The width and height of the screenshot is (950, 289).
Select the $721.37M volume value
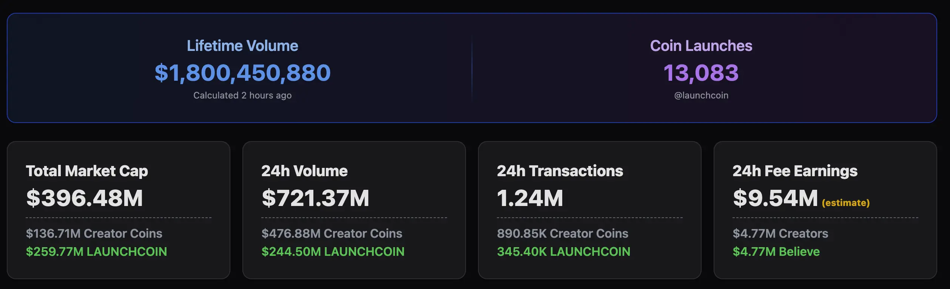(x=316, y=198)
